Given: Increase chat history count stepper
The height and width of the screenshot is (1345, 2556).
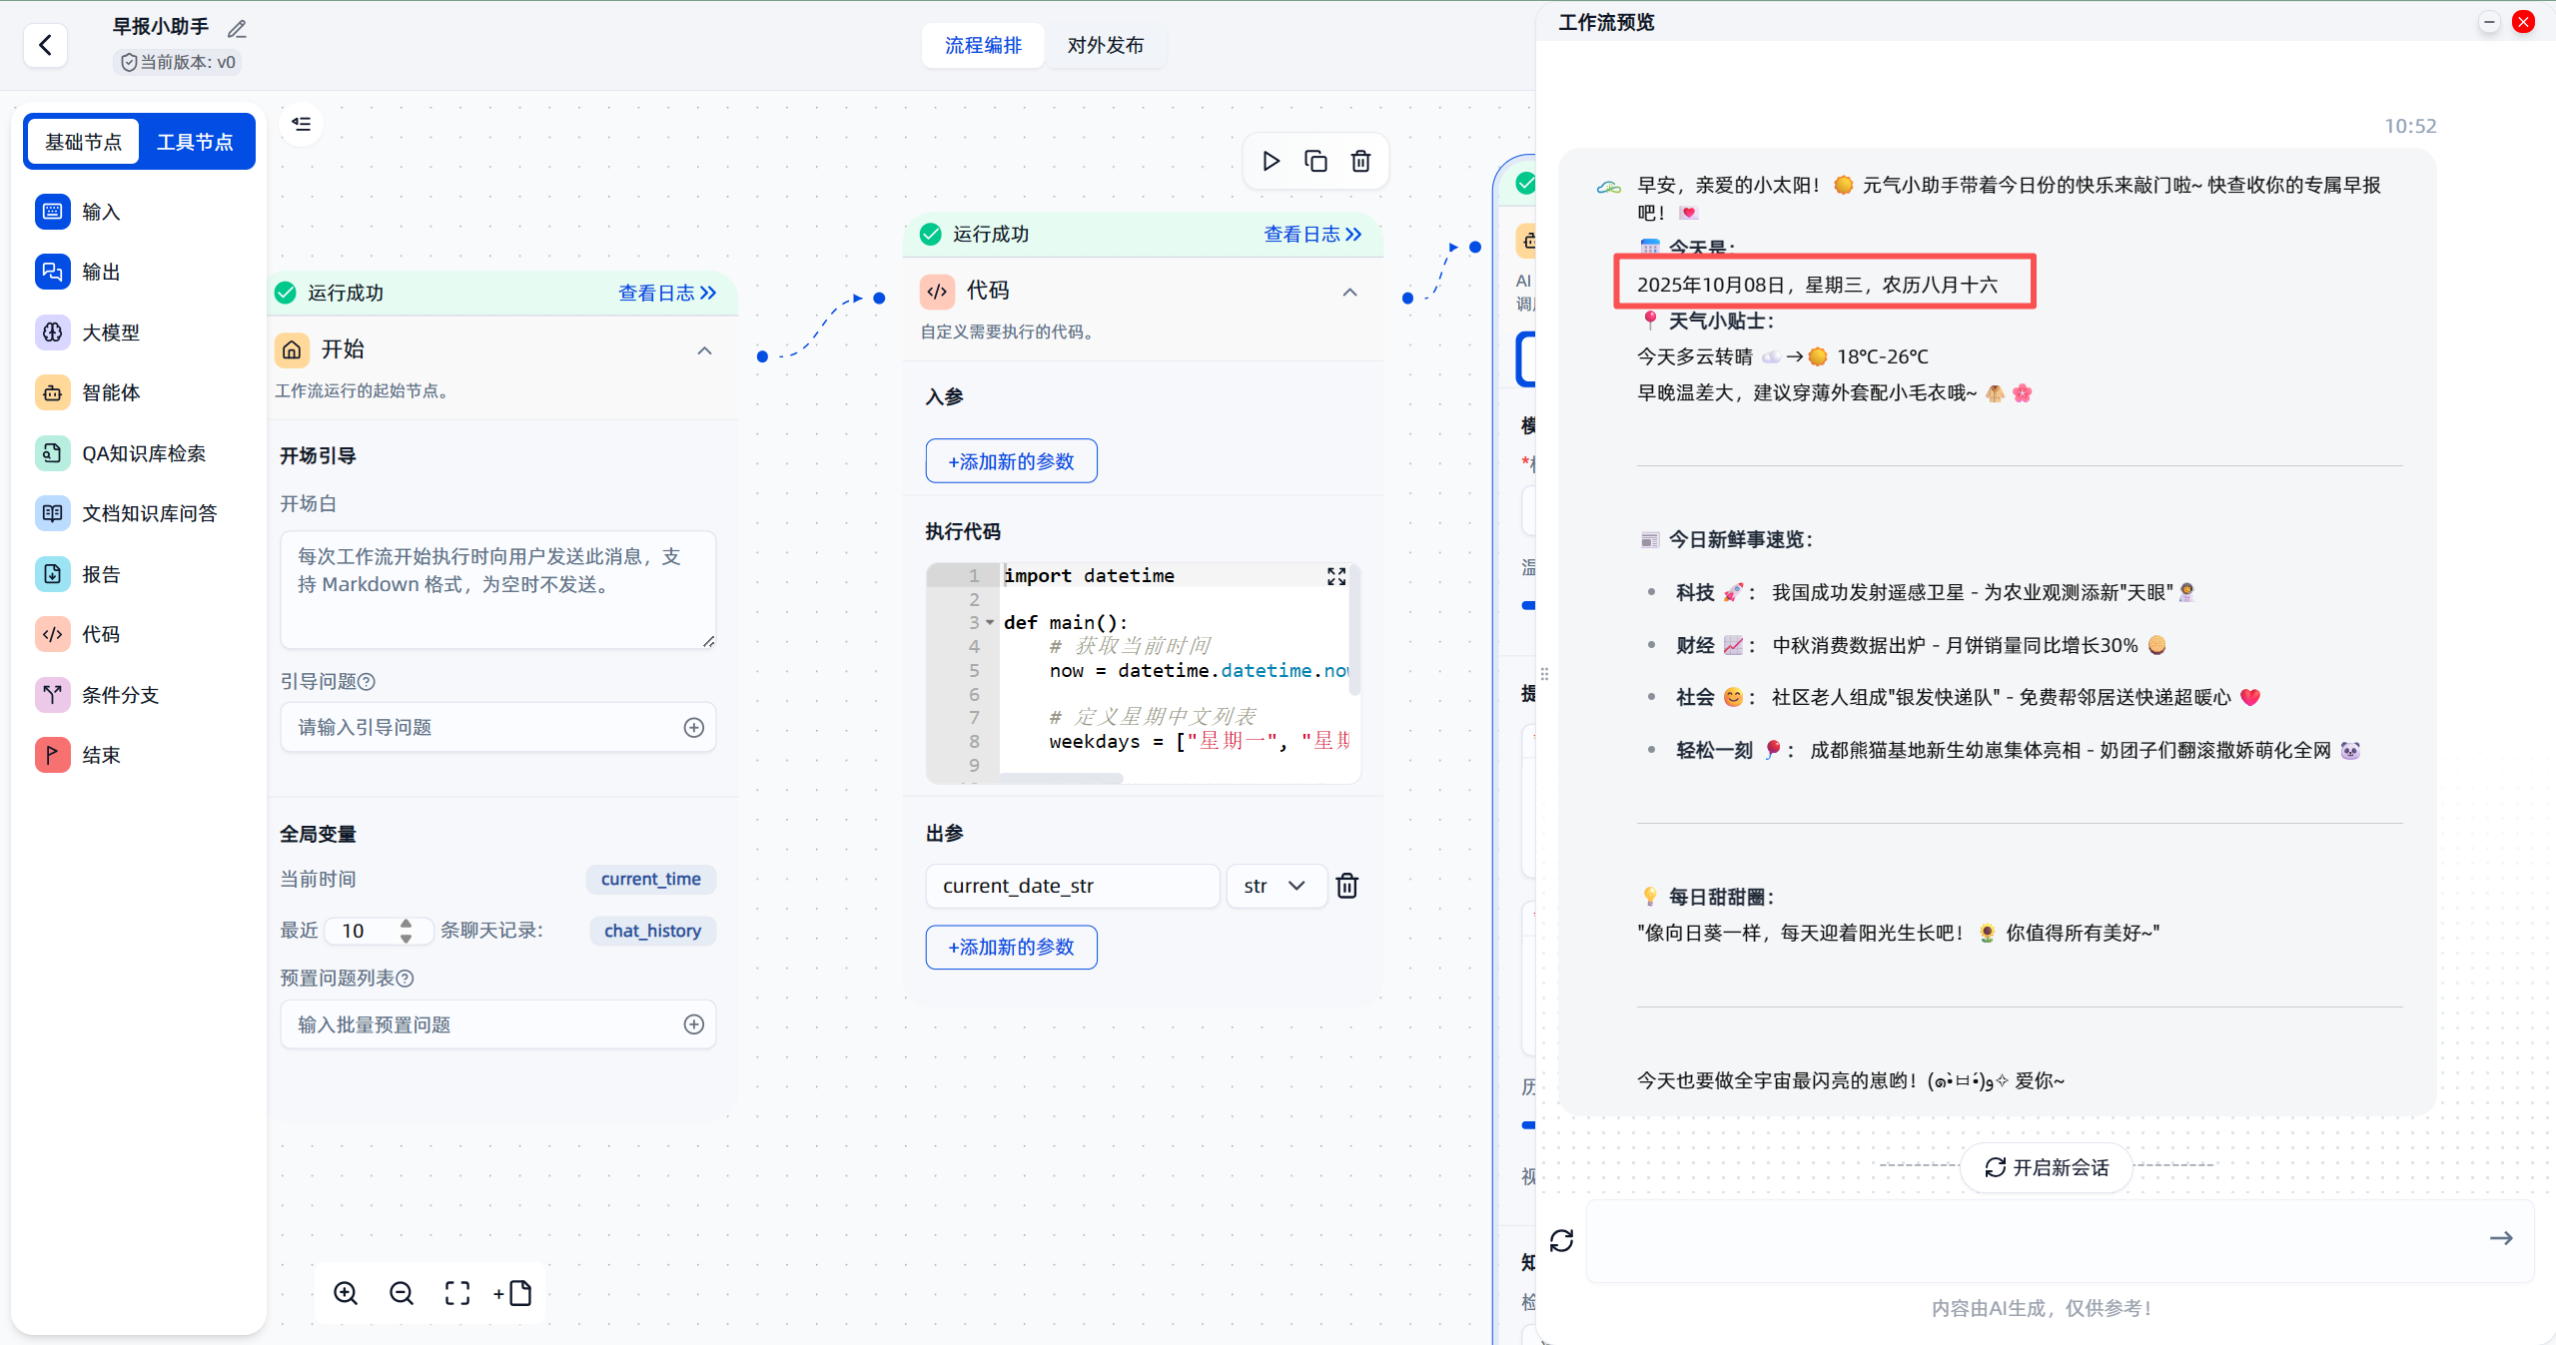Looking at the screenshot, I should click(x=406, y=923).
